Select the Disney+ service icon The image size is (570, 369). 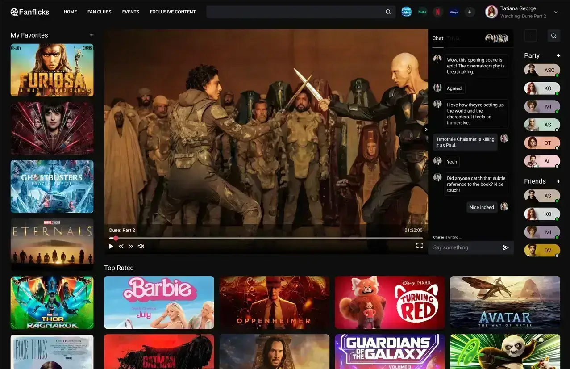pyautogui.click(x=454, y=12)
